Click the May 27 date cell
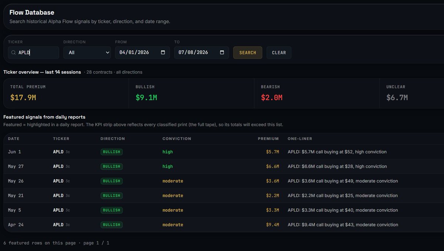 pos(16,167)
